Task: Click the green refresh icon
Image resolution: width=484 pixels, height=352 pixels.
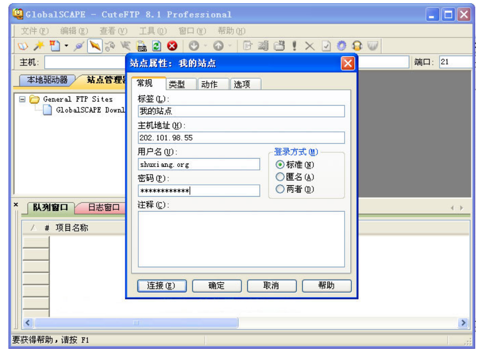Action: tap(157, 46)
